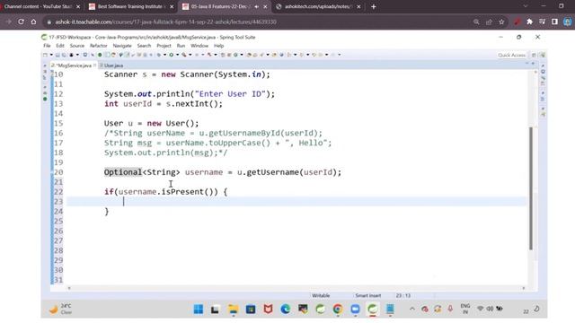Viewport: 575px width, 323px height.
Task: Go to the browser home page
Action: [x=33, y=22]
